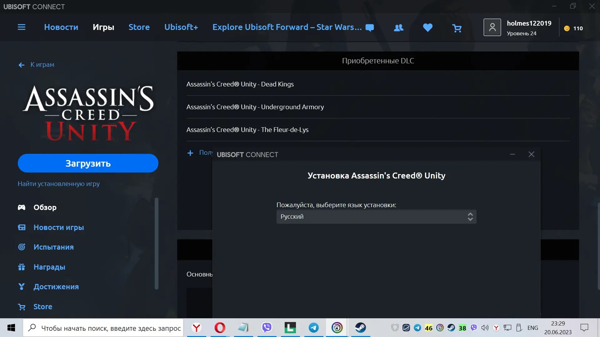Click the Приобретенные DLC header
Image resolution: width=600 pixels, height=337 pixels.
click(x=378, y=61)
